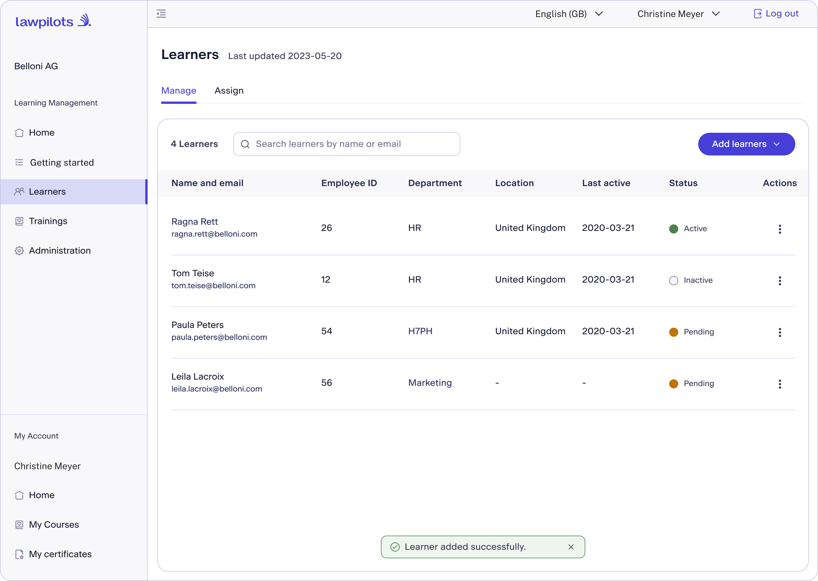Open the Add learners dropdown button
Viewport: 818px width, 581px height.
746,144
